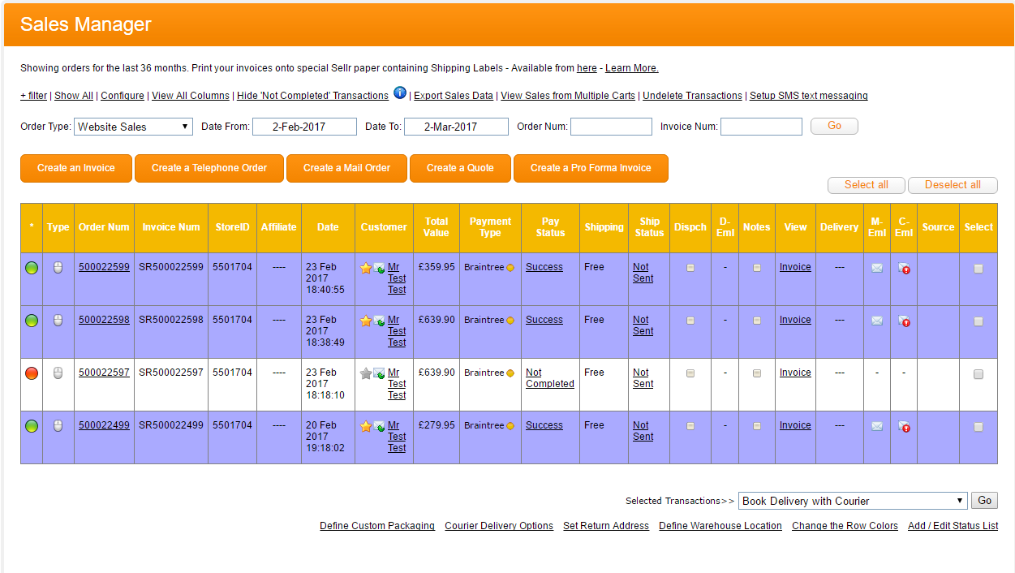Open the Invoice link for order 500022598

tap(795, 320)
